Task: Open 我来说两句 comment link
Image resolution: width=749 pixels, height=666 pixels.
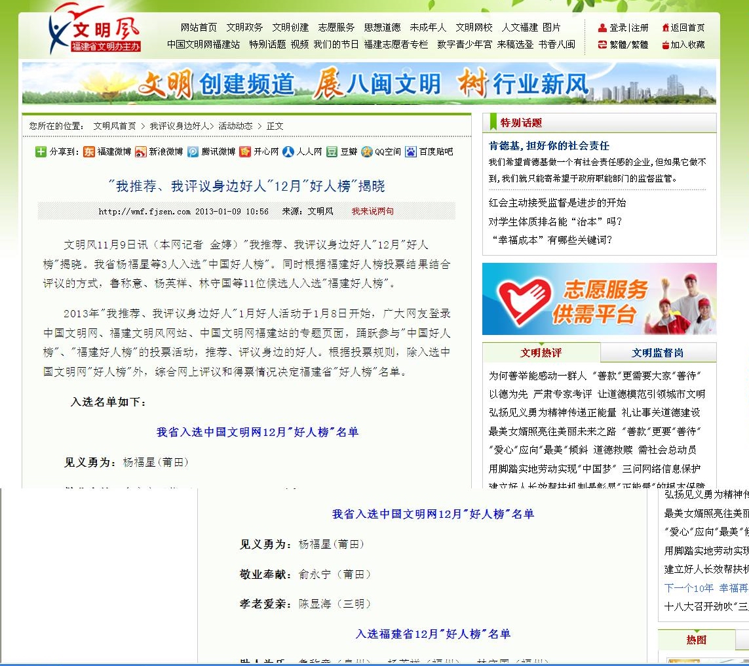Action: [x=372, y=211]
